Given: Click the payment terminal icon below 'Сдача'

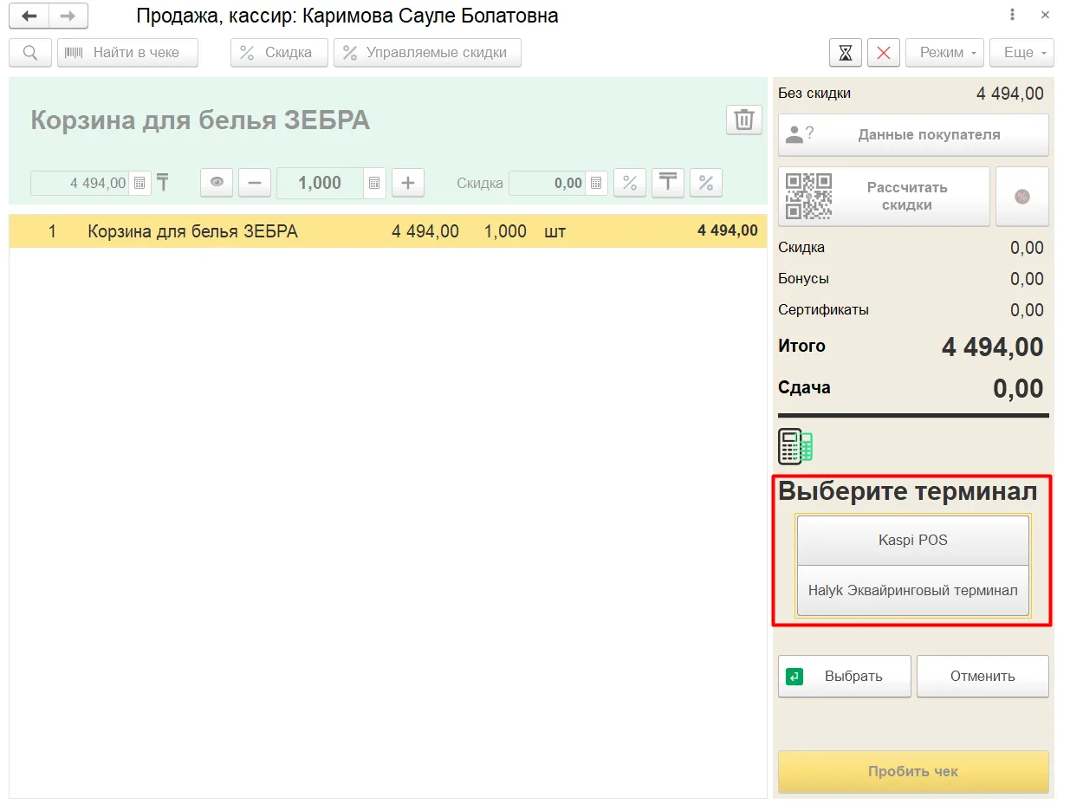Looking at the screenshot, I should pyautogui.click(x=795, y=447).
